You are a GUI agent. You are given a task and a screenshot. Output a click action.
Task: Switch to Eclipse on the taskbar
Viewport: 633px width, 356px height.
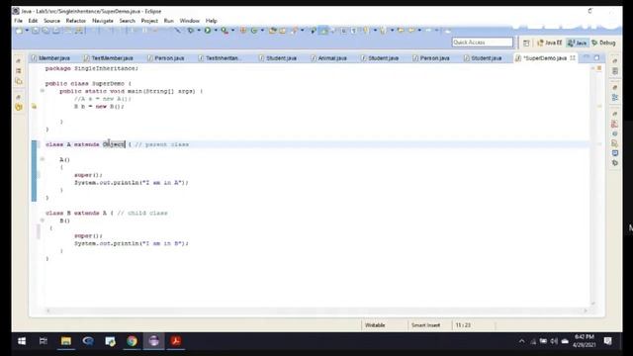coord(154,341)
